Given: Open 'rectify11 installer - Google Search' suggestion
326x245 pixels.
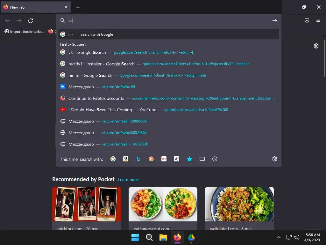Looking at the screenshot, I should tap(169, 64).
